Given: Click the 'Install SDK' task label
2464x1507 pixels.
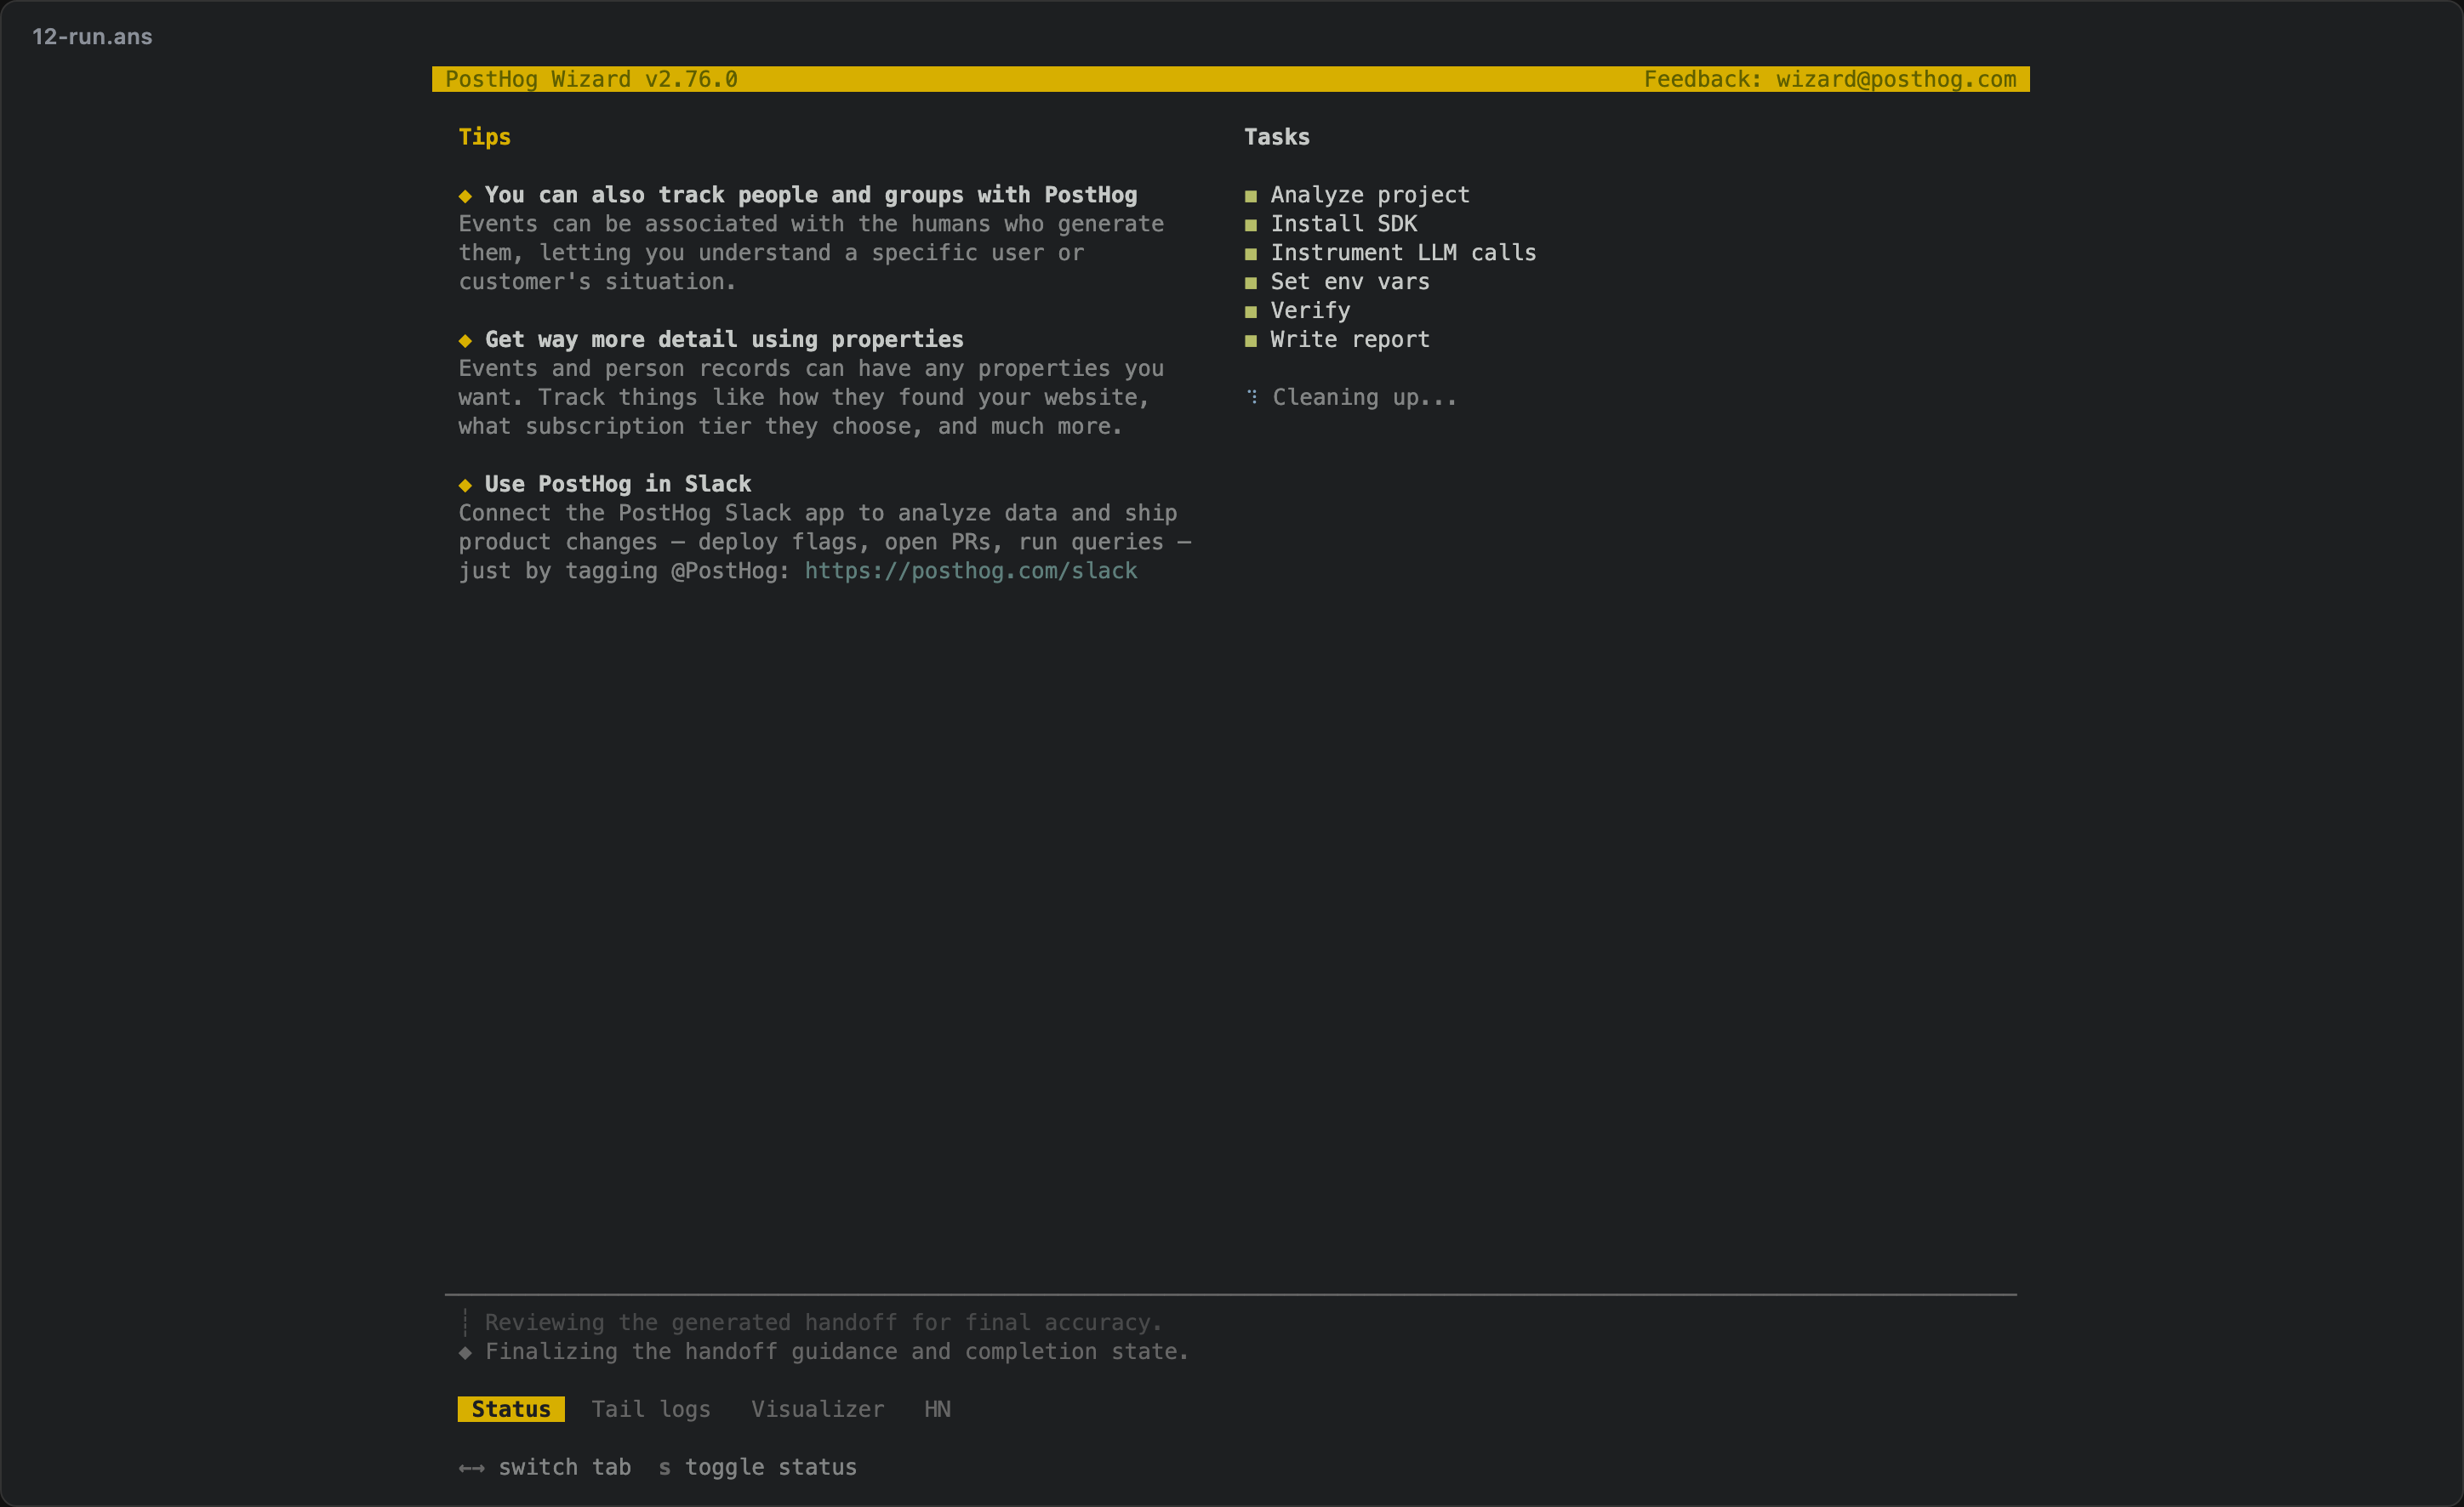Looking at the screenshot, I should tap(1344, 224).
